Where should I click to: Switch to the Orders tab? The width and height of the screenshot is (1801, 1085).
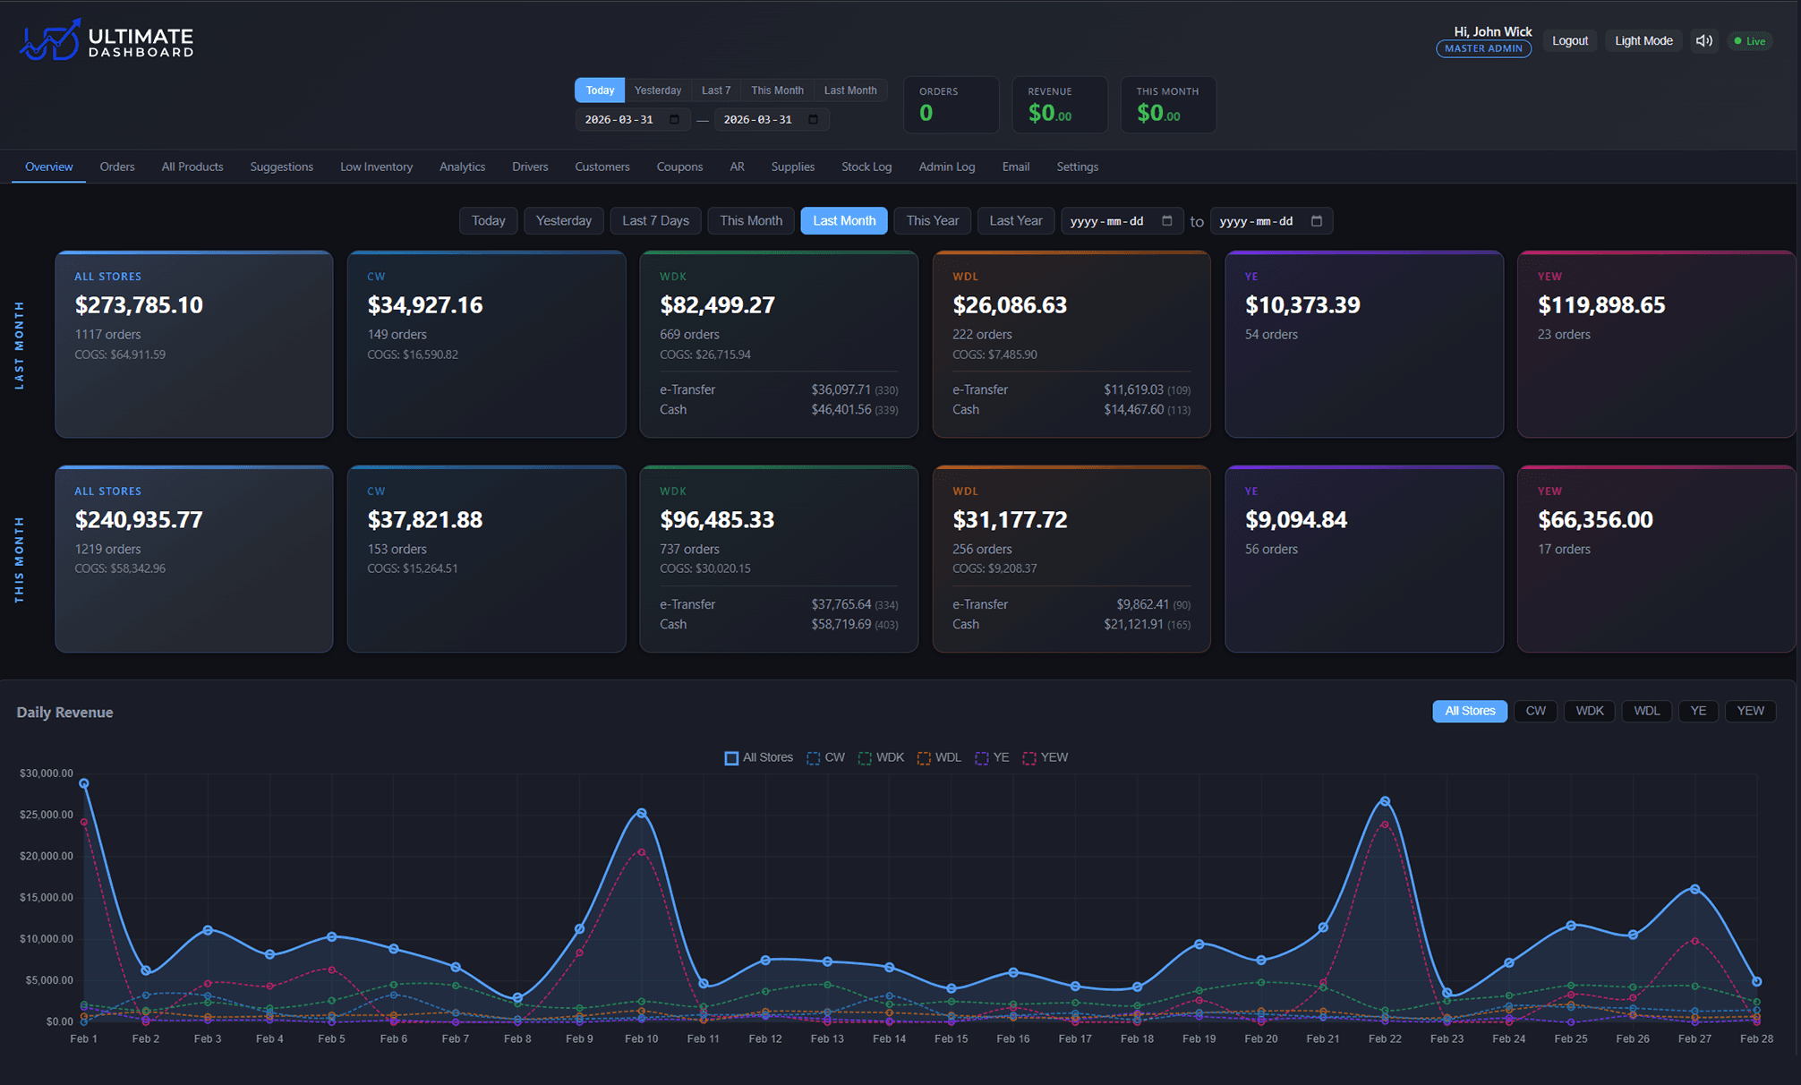pyautogui.click(x=117, y=167)
